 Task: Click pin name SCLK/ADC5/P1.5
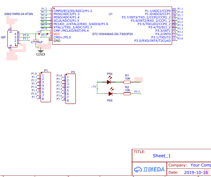66,21
